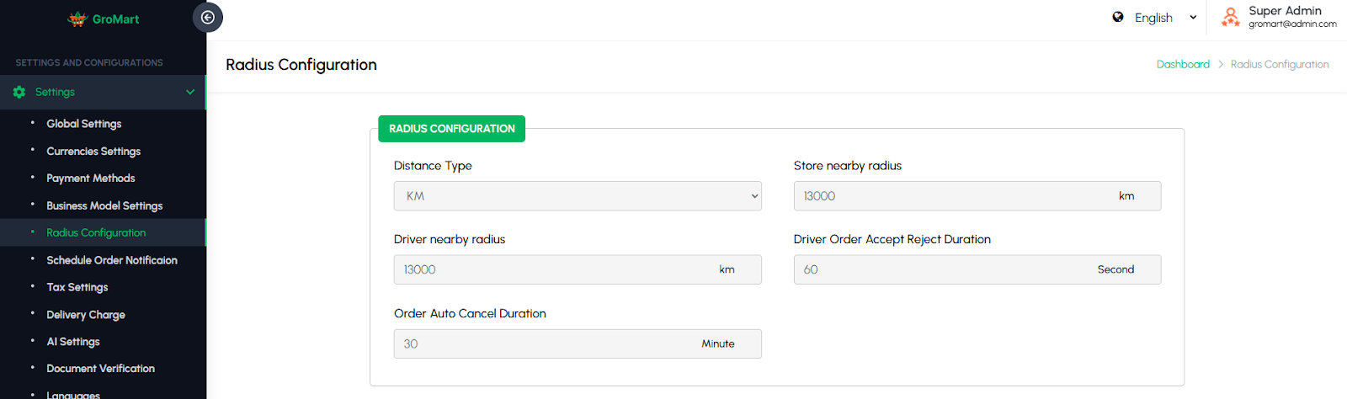Click the Settings gear icon in sidebar
This screenshot has height=399, width=1347.
tap(19, 92)
